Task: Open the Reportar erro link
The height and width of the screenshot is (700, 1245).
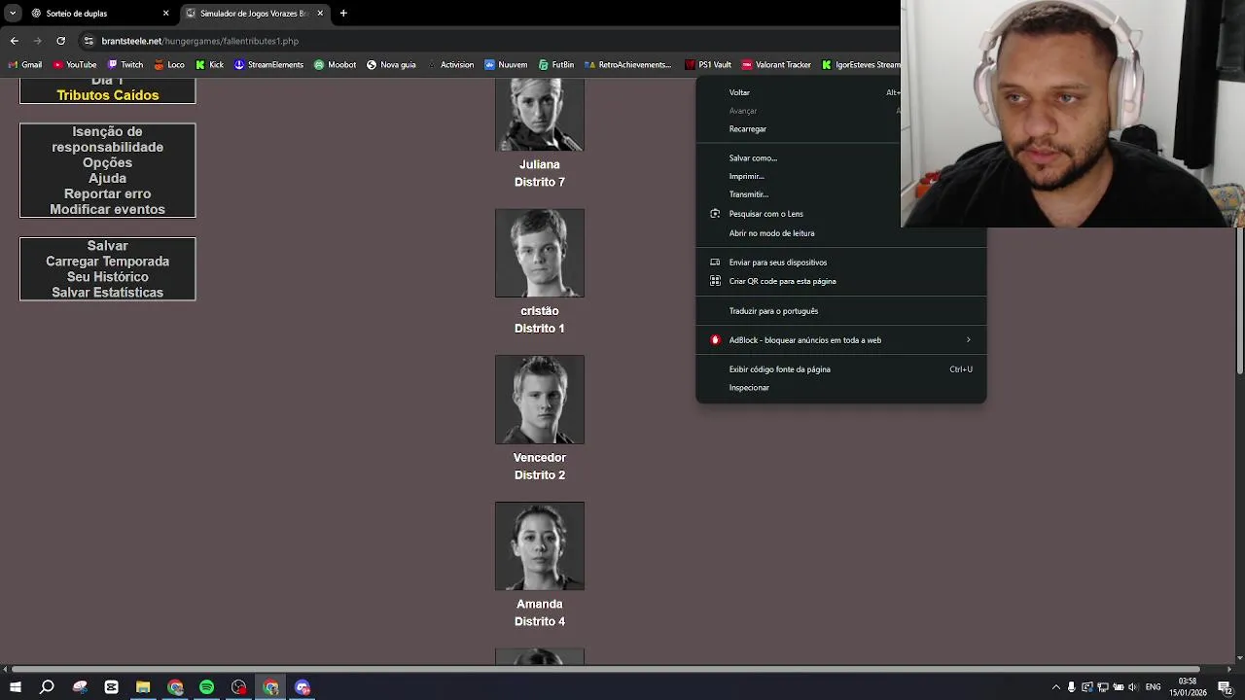Action: [107, 193]
